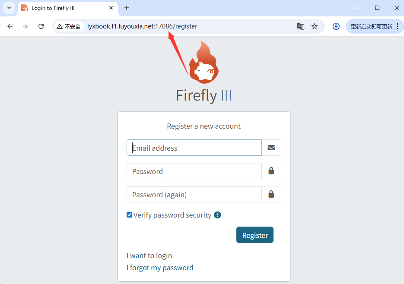Screen dimensions: 404x284
Task: Open Chrome three-dot menu
Action: pos(398,26)
